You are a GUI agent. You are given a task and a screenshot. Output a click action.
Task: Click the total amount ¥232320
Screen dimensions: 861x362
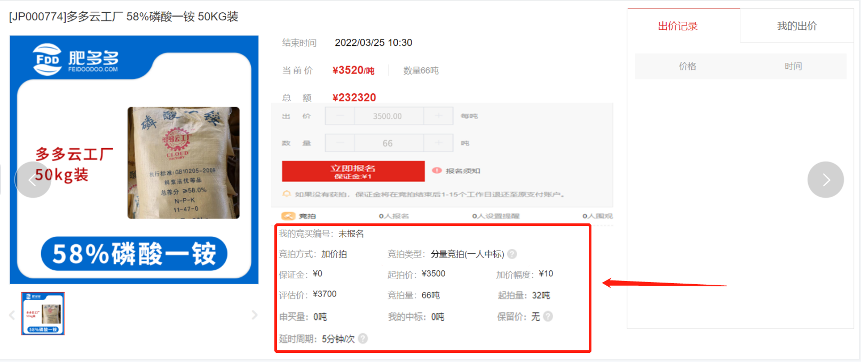click(354, 98)
